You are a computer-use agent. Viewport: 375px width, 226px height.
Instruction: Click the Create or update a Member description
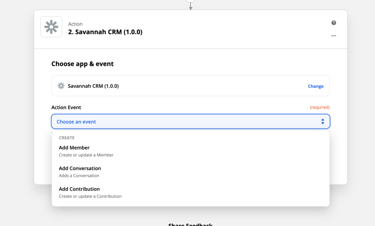click(86, 155)
